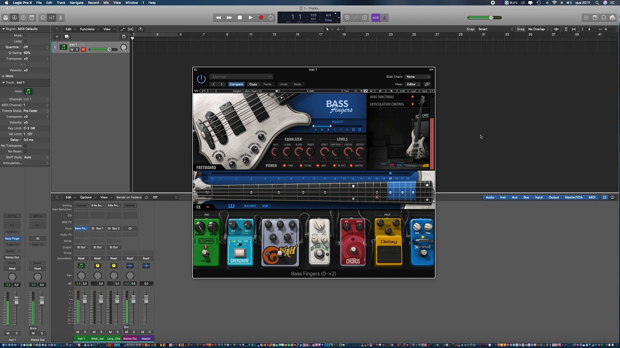The width and height of the screenshot is (620, 348).
Task: Duplicate track with the duplicate button
Action: [67, 37]
